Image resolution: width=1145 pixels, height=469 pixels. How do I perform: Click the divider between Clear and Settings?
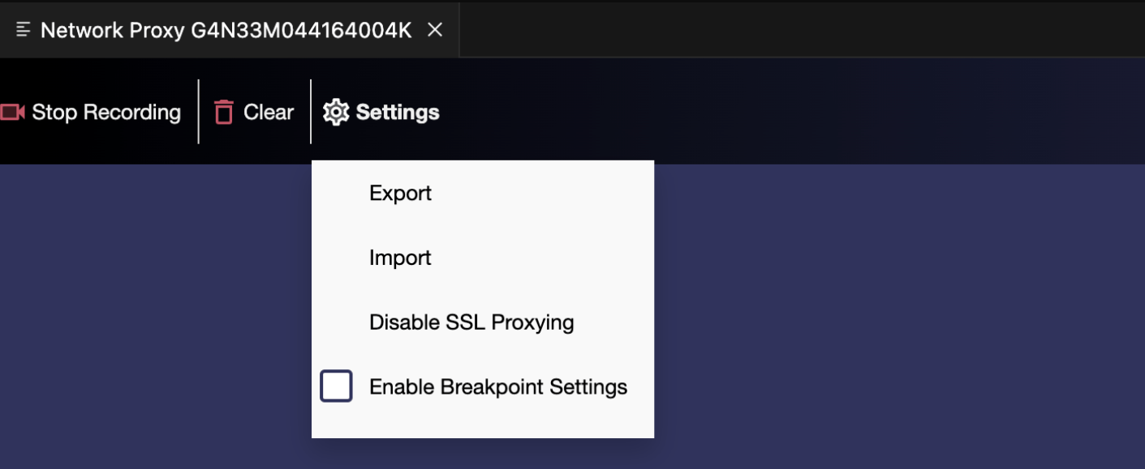311,112
